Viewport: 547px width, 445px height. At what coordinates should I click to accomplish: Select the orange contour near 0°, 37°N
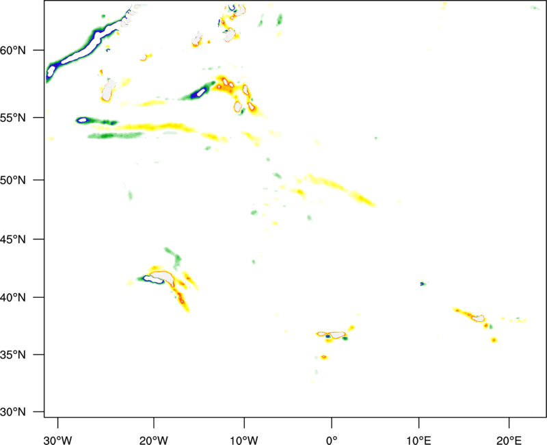click(332, 333)
